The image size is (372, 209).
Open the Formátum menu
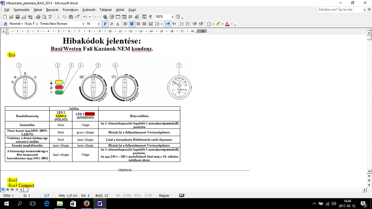(70, 10)
